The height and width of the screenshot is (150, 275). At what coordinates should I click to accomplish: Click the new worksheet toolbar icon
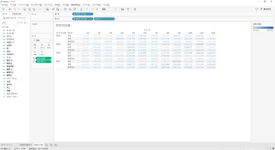click(x=47, y=9)
